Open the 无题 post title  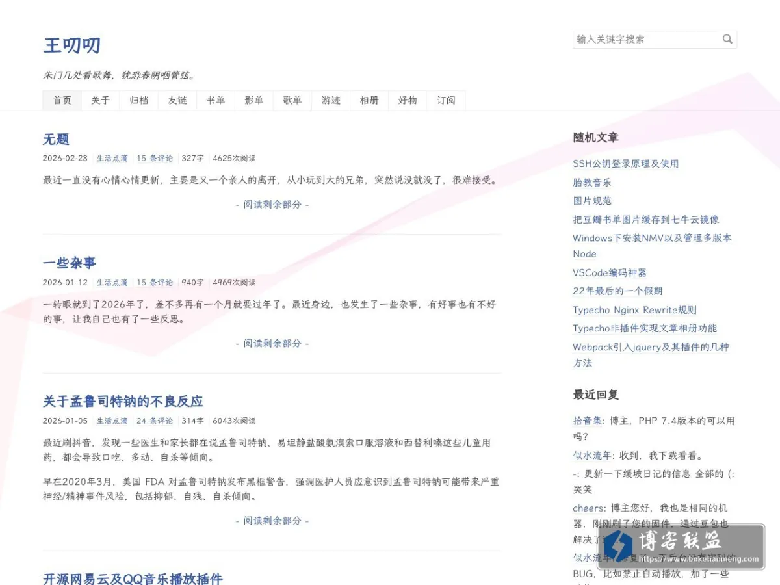click(56, 139)
